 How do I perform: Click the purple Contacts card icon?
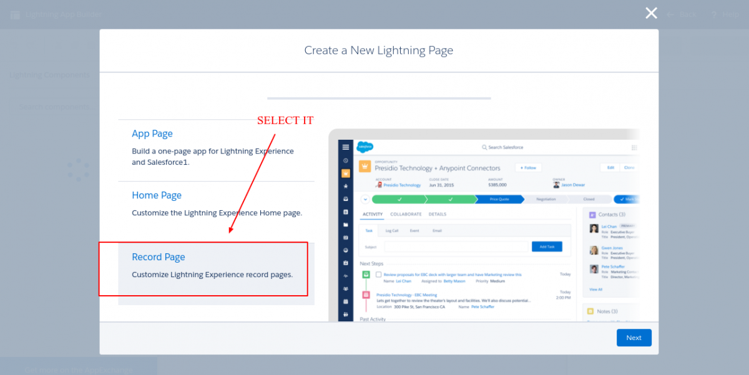(x=592, y=214)
